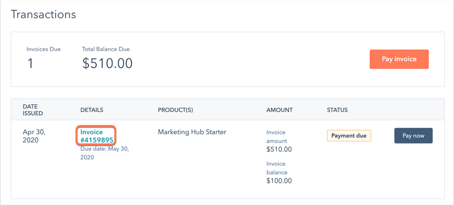Screen dimensions: 454x206
Task: Click the Due date: May 30, 2020 text
Action: pos(105,153)
